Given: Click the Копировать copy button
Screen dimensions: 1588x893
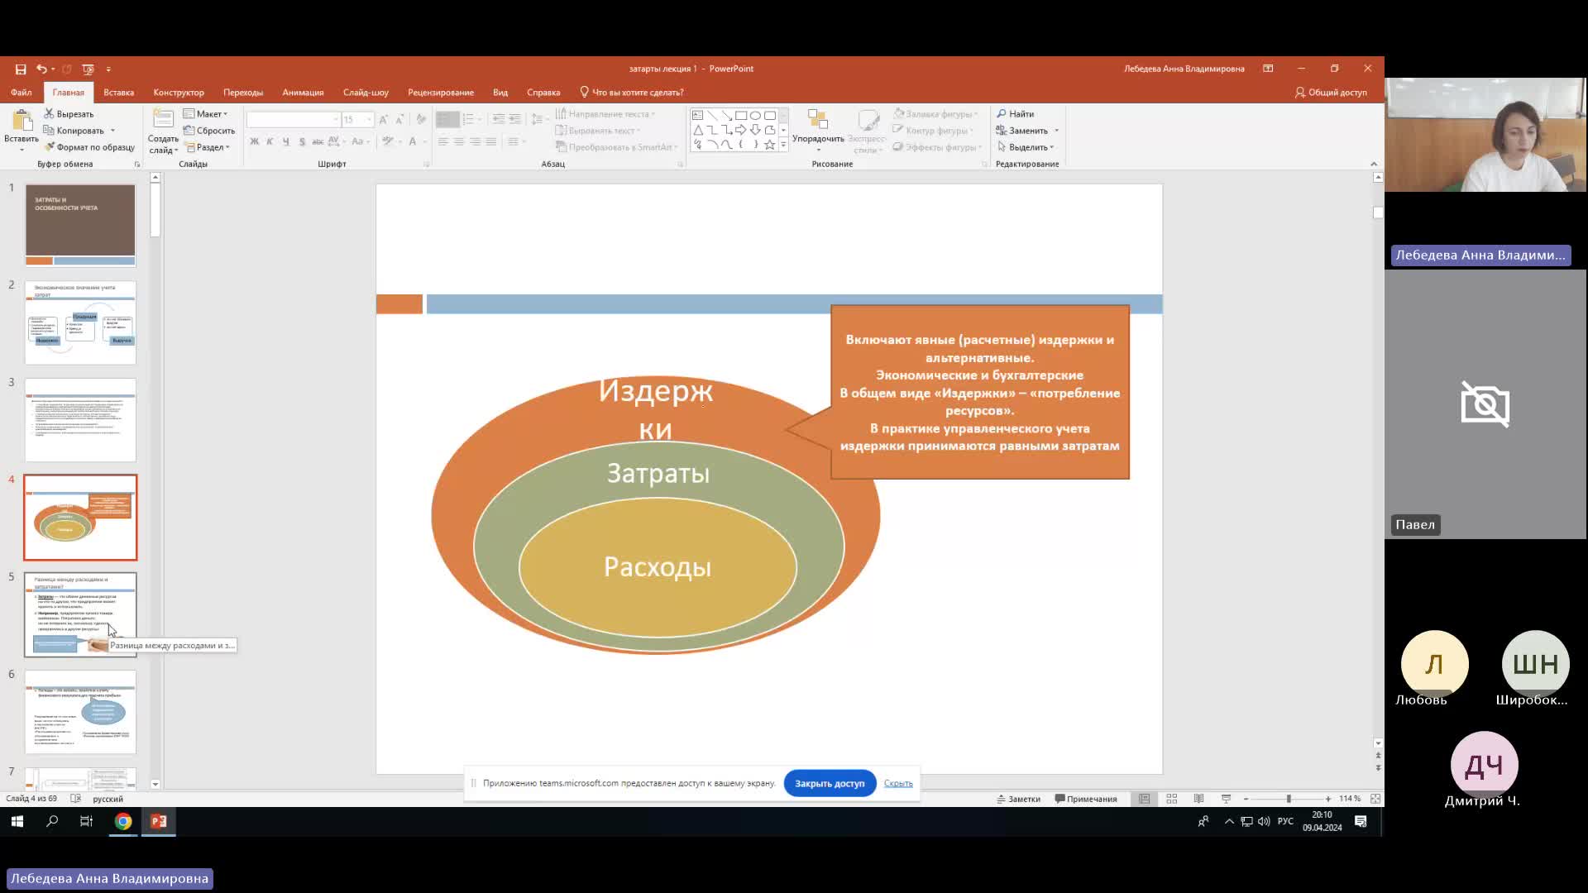Looking at the screenshot, I should 74,131.
